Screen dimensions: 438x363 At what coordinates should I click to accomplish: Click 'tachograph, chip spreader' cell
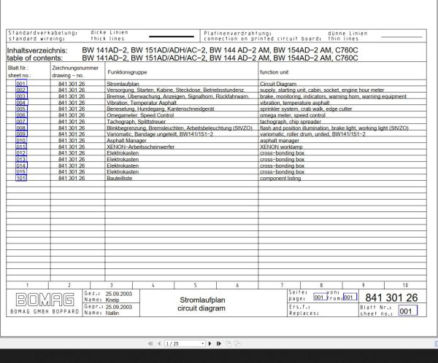[x=291, y=122]
